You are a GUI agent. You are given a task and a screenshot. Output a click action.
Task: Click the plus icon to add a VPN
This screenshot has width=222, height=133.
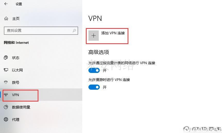click(x=94, y=36)
